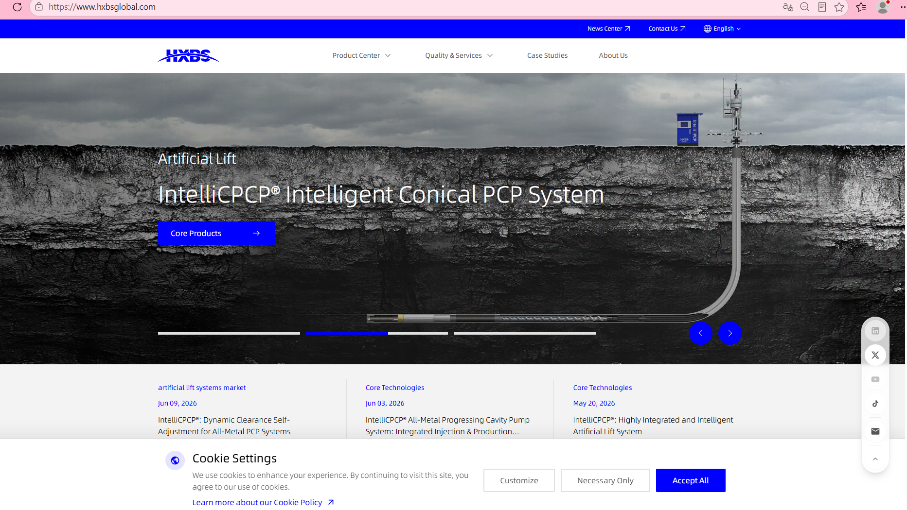
Task: Open the 'Highly Integrated and Intelligent' article
Action: pos(653,425)
